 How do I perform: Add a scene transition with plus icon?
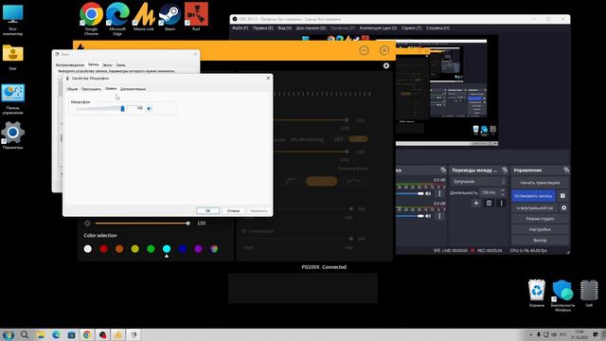(476, 203)
